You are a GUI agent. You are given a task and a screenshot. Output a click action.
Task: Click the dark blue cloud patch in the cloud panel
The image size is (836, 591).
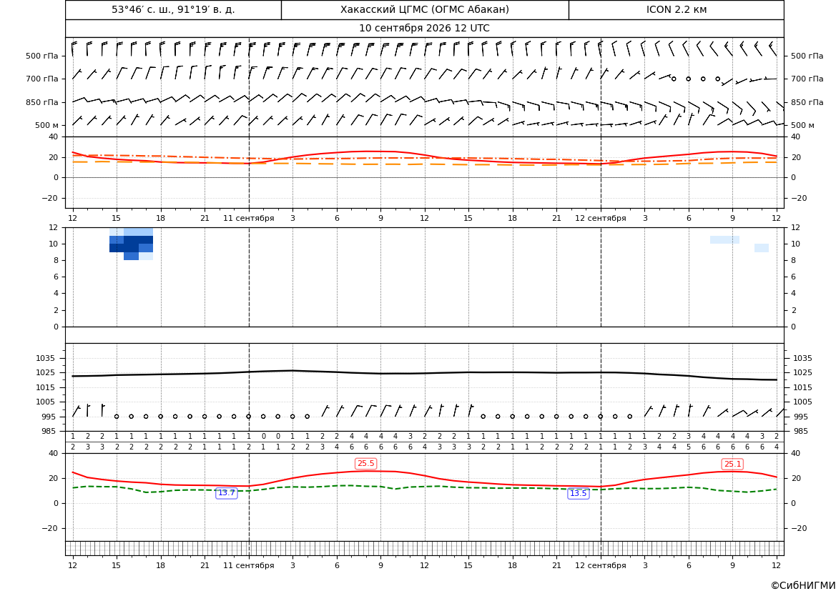point(131,244)
